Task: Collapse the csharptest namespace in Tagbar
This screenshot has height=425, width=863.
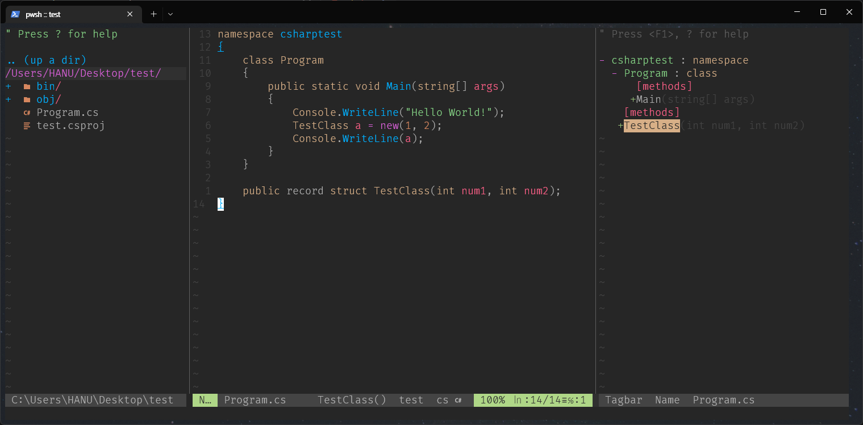Action: point(602,60)
